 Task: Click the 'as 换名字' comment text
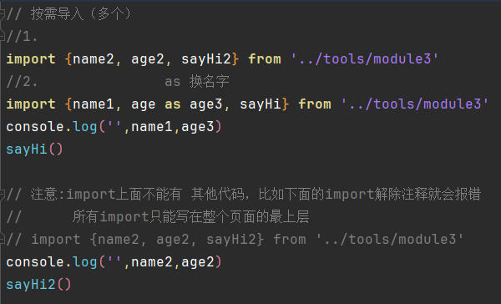[197, 82]
